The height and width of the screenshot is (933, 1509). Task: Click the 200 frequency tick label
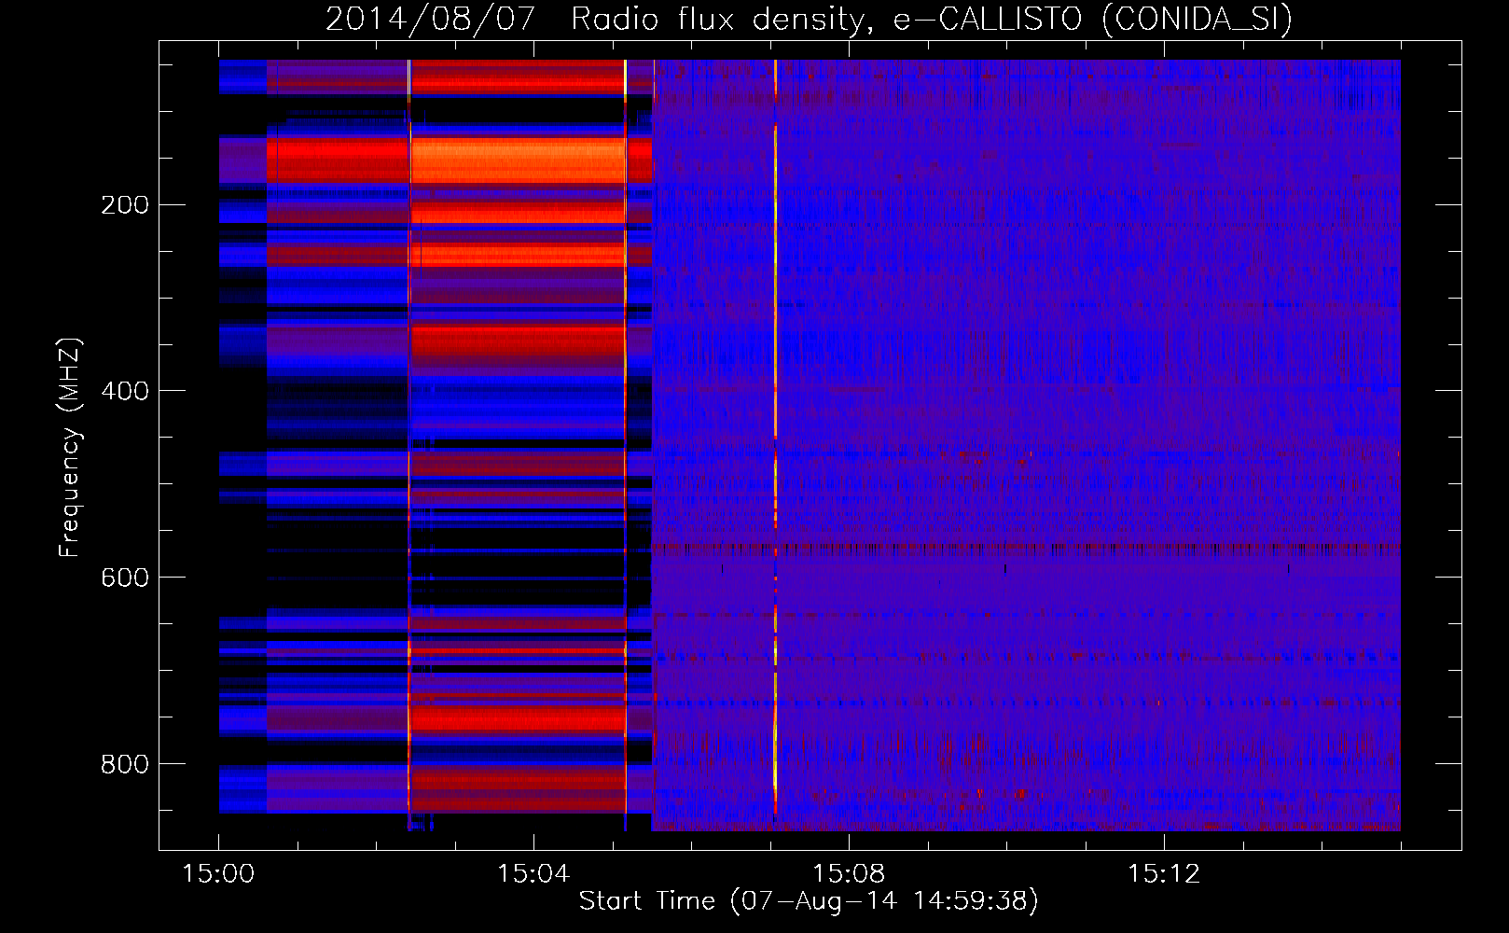pyautogui.click(x=124, y=205)
